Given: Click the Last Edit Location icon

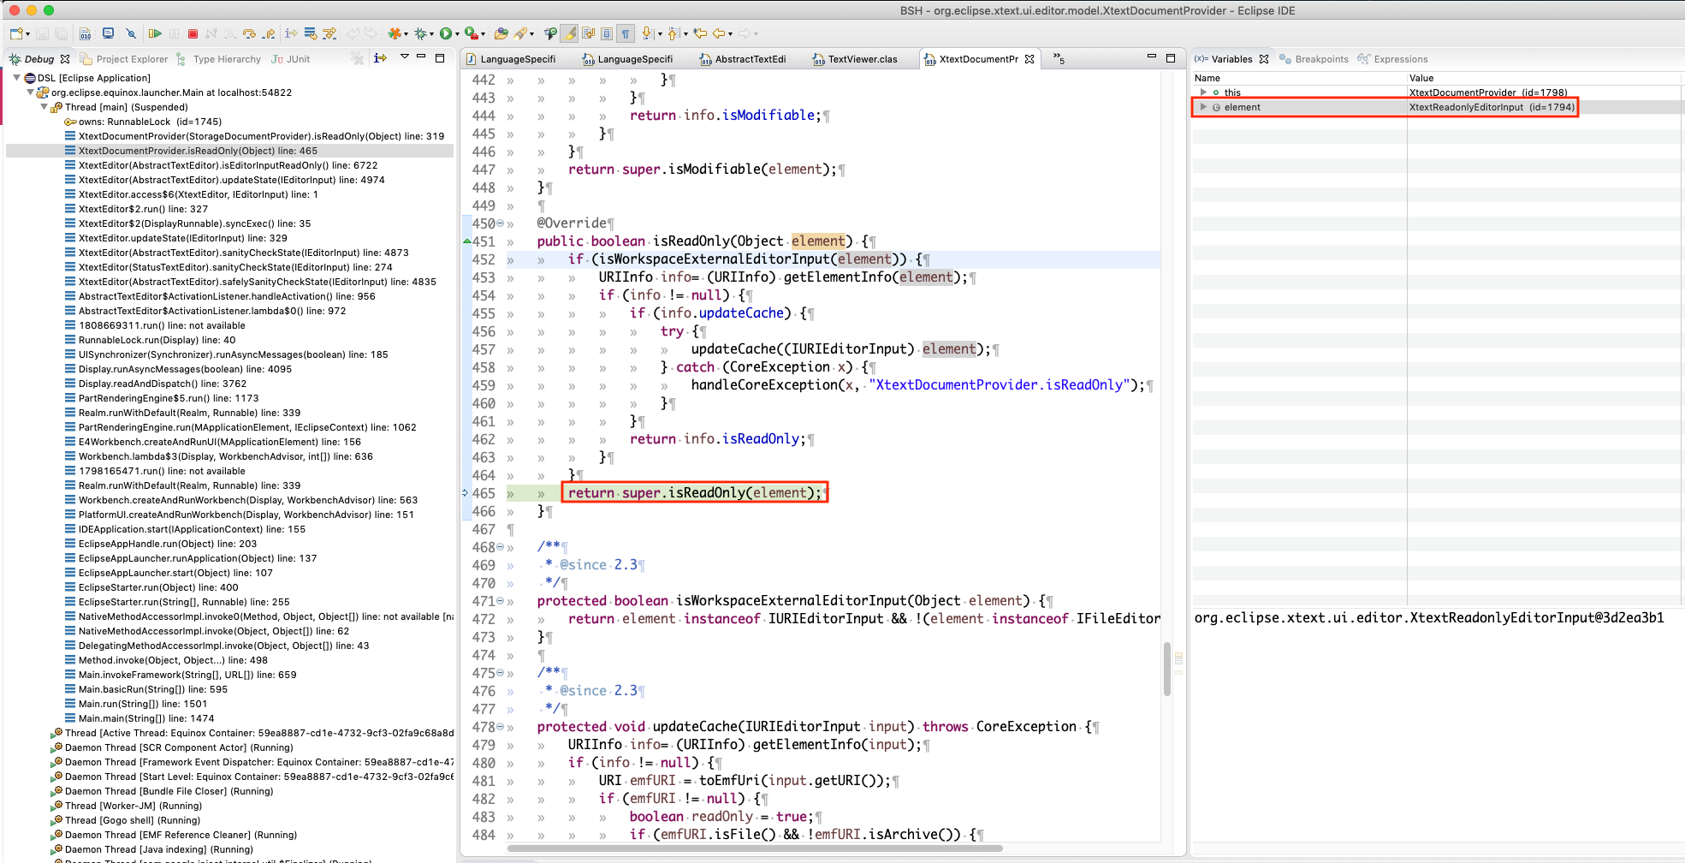Looking at the screenshot, I should [700, 34].
